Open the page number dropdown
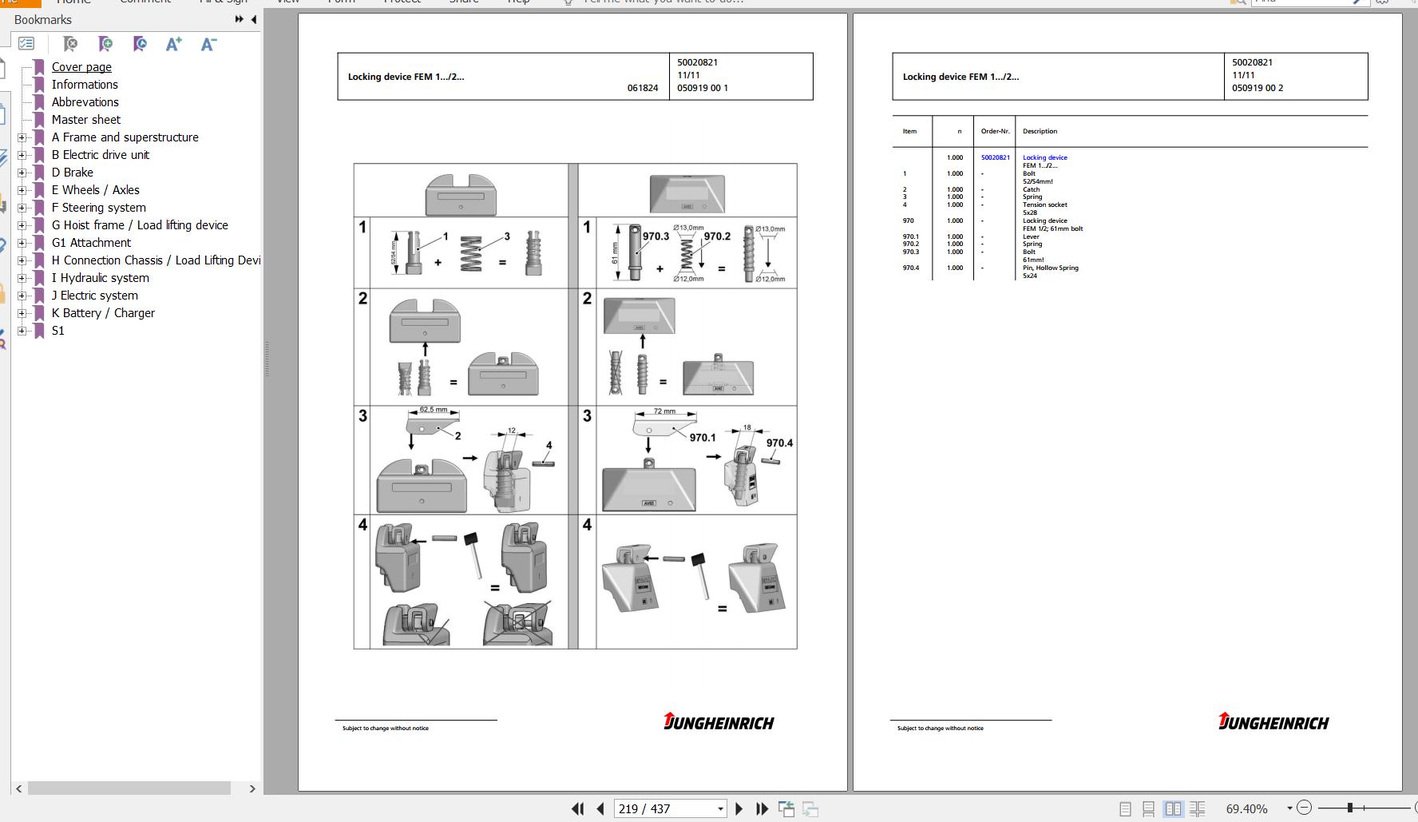Screen dimensions: 1418x822 [x=720, y=809]
